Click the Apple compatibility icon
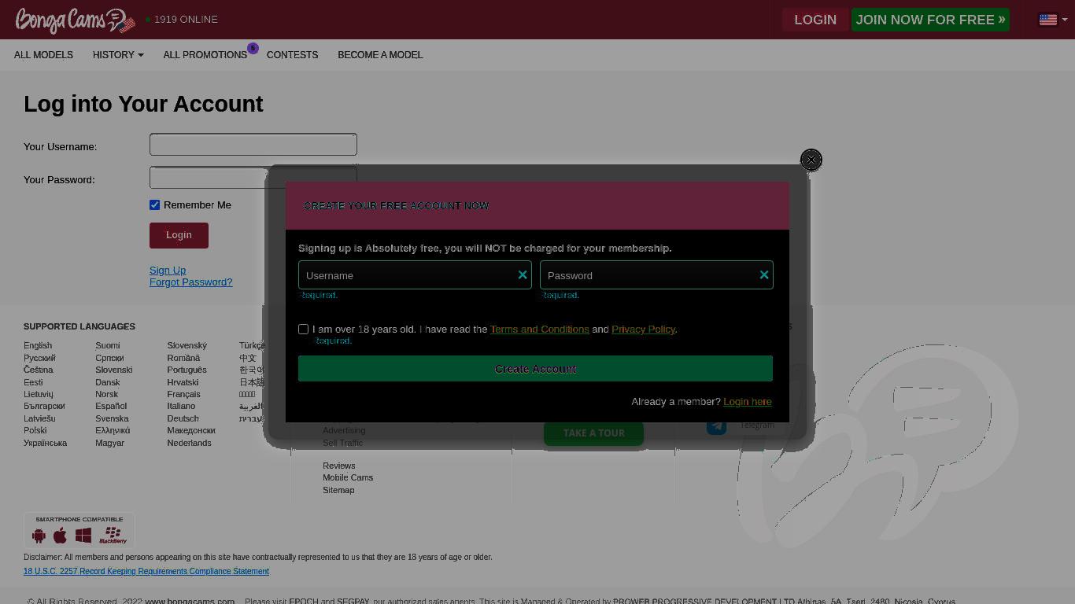The image size is (1075, 604). click(x=60, y=536)
